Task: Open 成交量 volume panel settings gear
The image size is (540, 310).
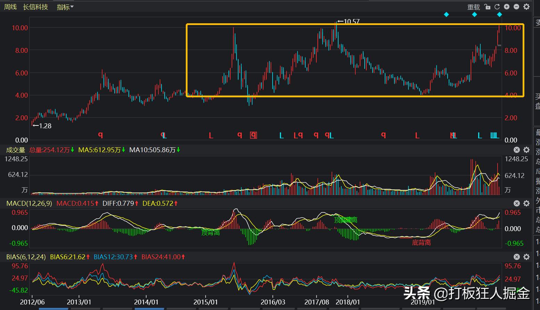Action: (x=526, y=150)
